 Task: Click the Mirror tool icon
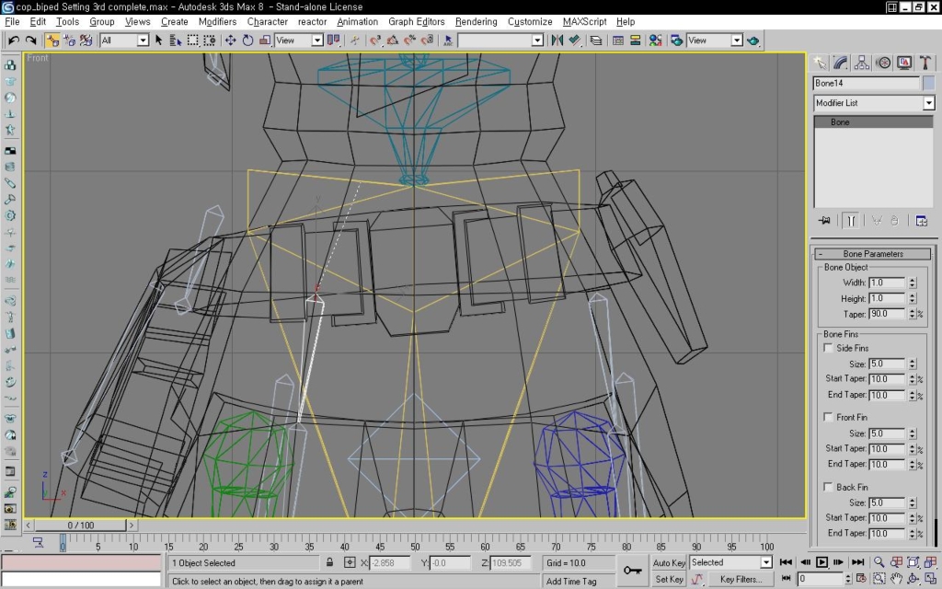coord(557,40)
